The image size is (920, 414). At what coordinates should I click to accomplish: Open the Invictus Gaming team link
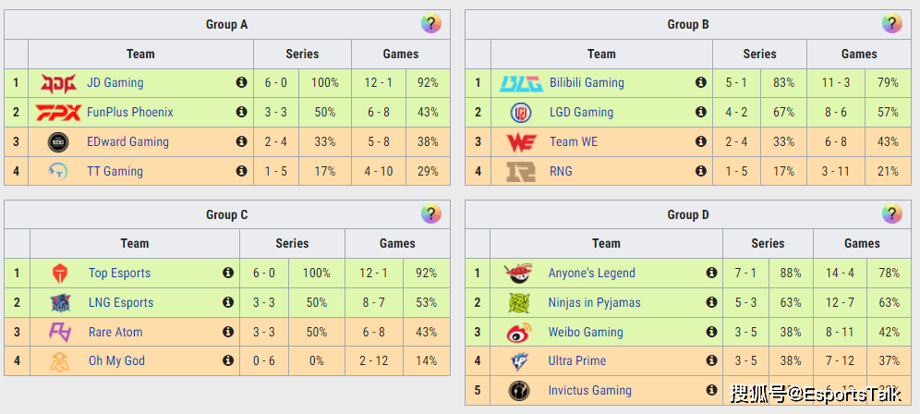tap(589, 391)
